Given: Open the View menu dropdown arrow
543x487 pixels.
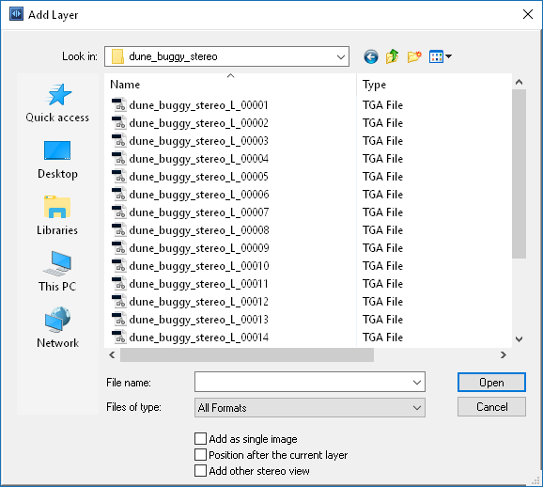Looking at the screenshot, I should point(448,56).
